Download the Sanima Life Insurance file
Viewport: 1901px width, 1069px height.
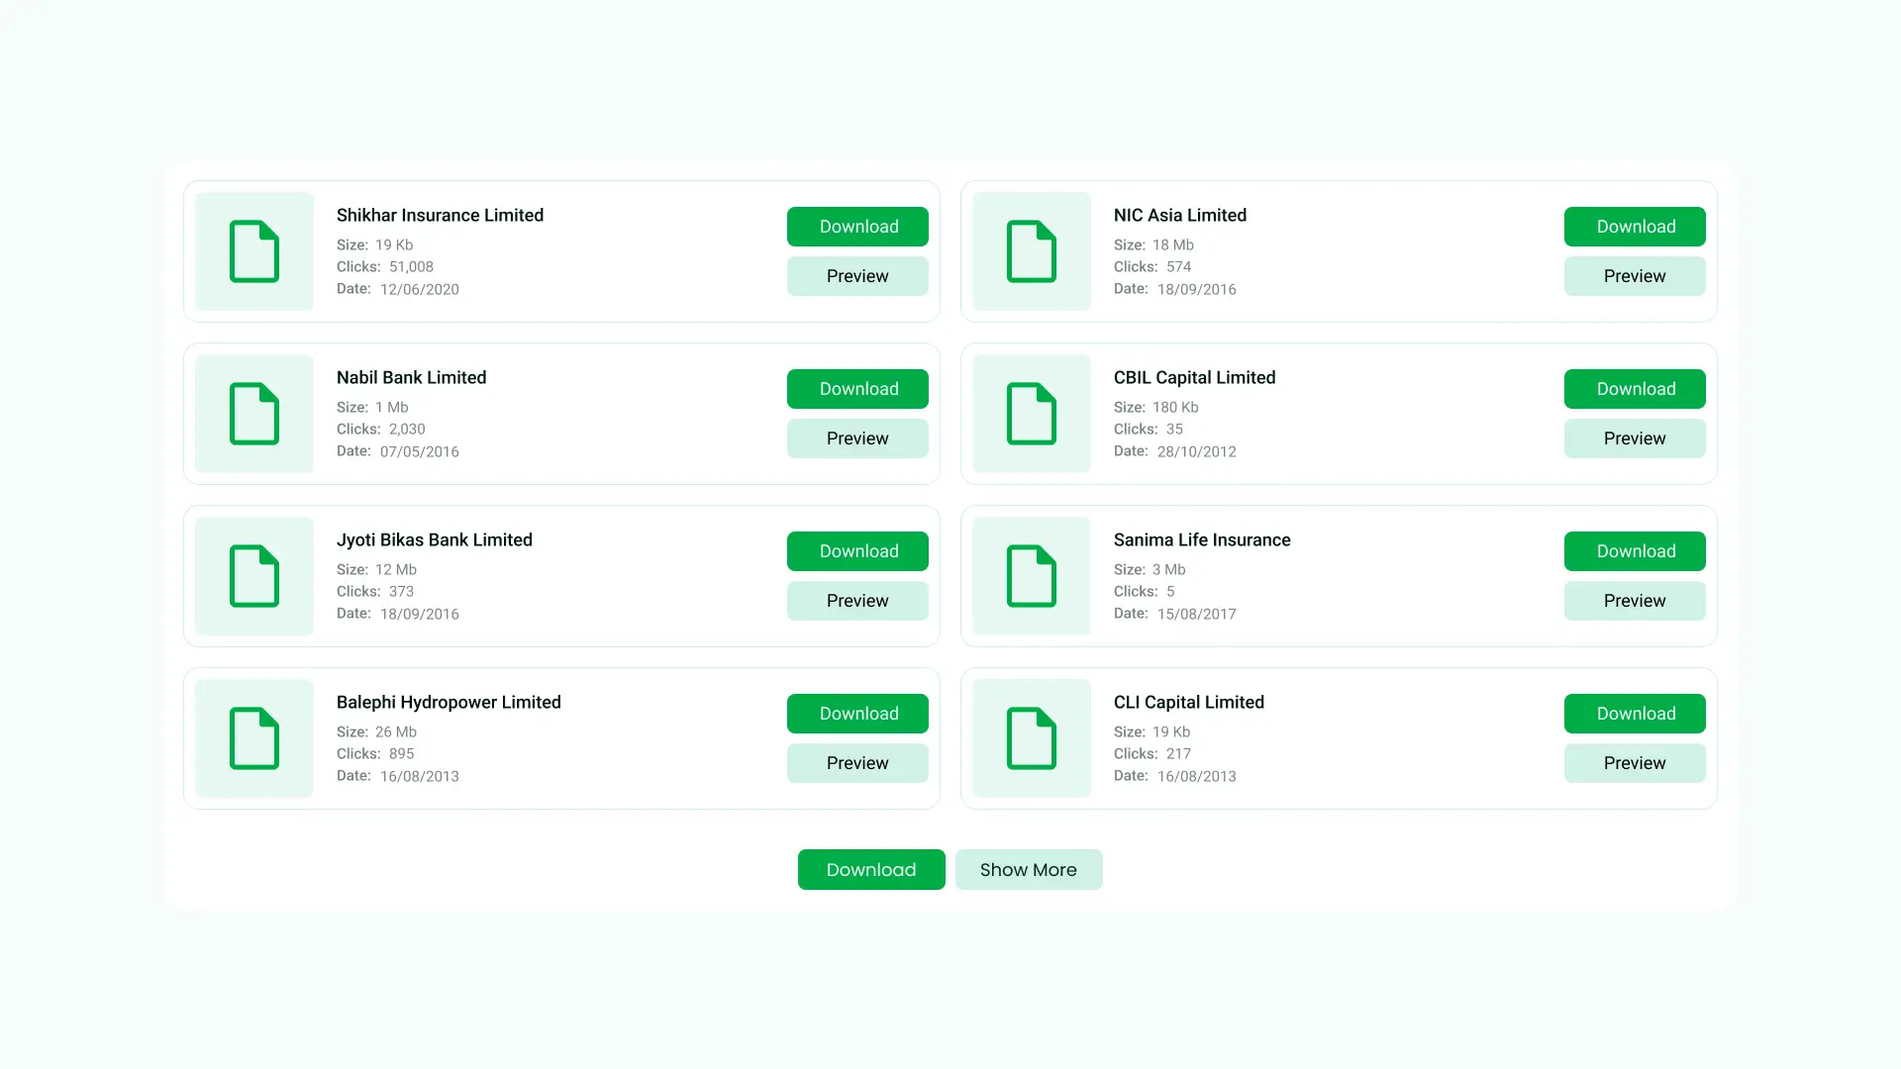coord(1635,550)
